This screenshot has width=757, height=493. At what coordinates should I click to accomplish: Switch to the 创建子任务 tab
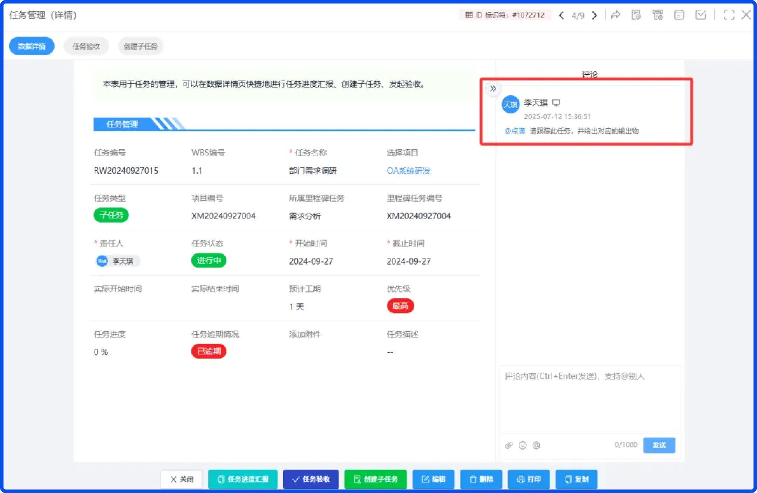coord(141,46)
